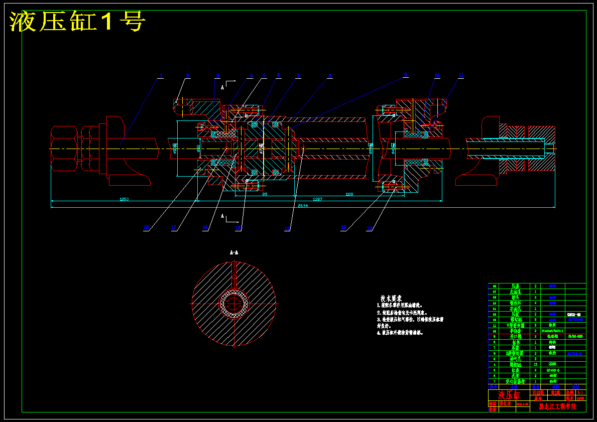Click the yellow title 液压缸1号

(x=78, y=21)
